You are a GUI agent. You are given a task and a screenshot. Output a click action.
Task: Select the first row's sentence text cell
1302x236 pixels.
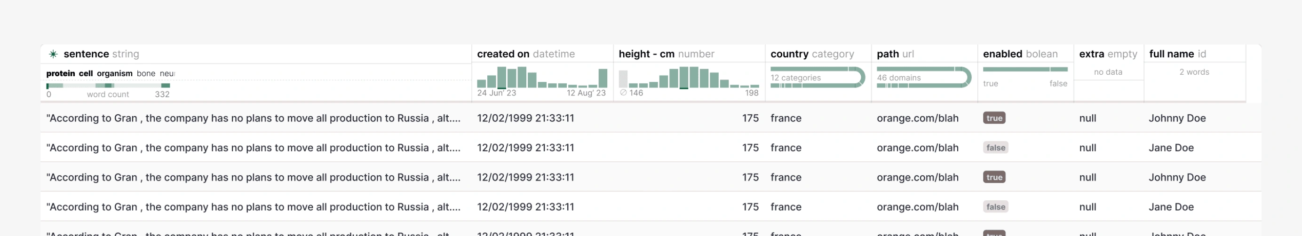[x=253, y=118]
